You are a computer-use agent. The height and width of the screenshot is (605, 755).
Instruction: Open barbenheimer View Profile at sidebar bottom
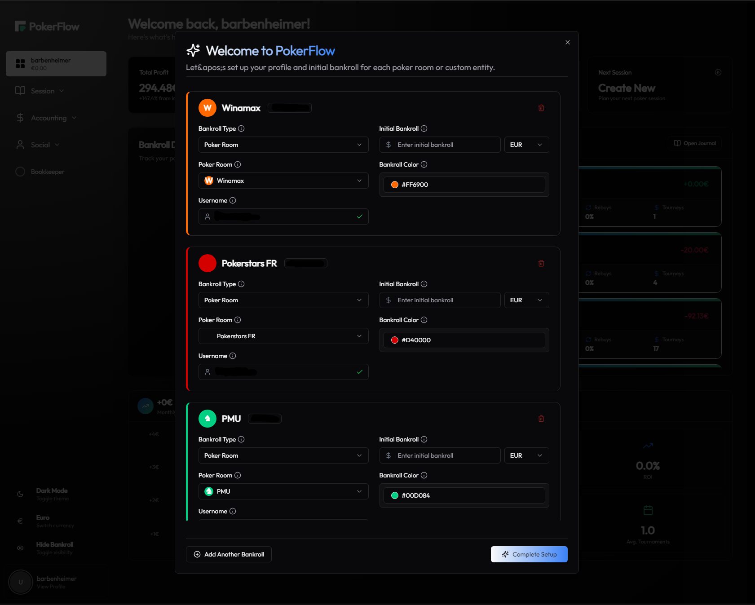point(57,582)
